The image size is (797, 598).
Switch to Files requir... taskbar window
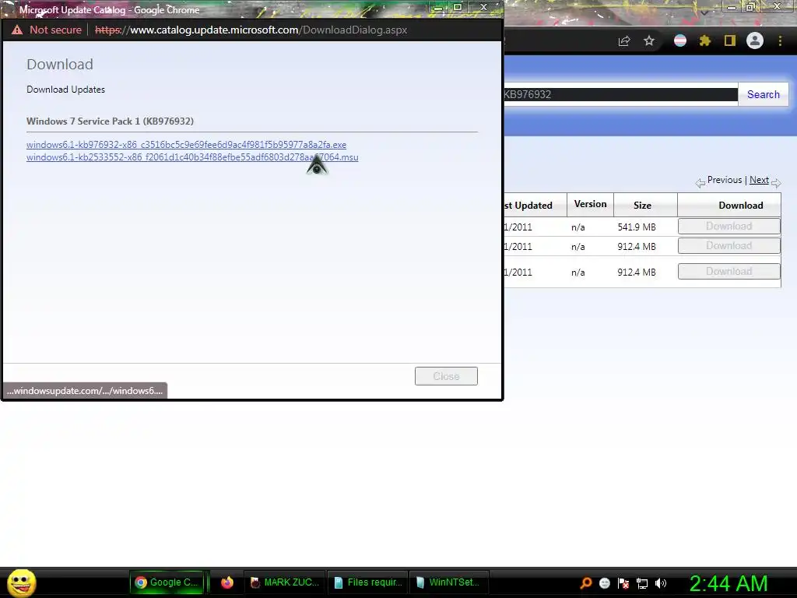(x=368, y=582)
